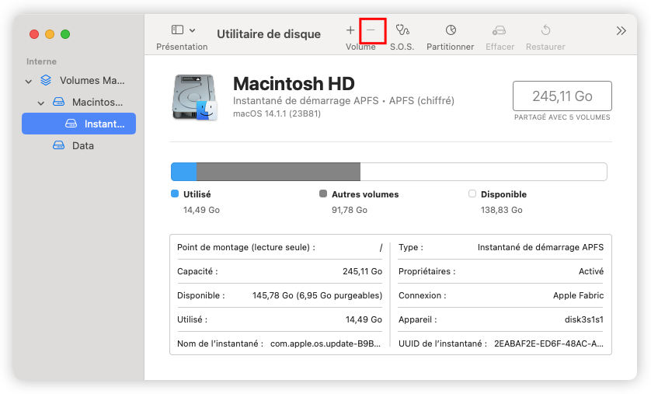
Task: Click the Macintosh HD disk image
Action: [x=195, y=98]
